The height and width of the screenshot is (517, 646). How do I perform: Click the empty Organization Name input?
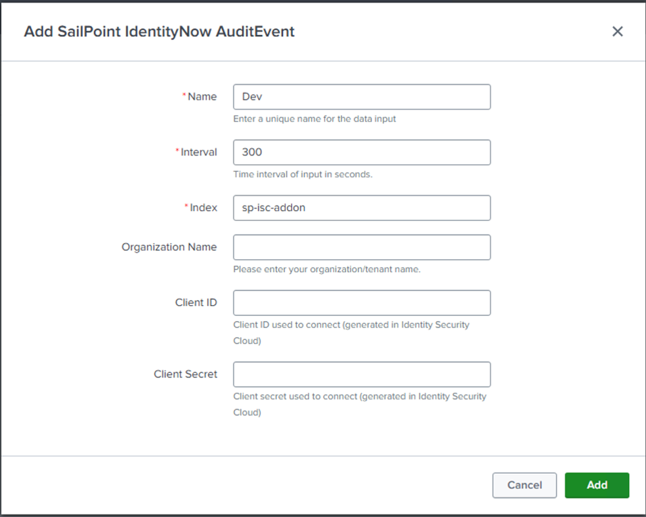pyautogui.click(x=361, y=248)
